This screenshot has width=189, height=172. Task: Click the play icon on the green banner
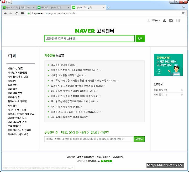(x=159, y=72)
